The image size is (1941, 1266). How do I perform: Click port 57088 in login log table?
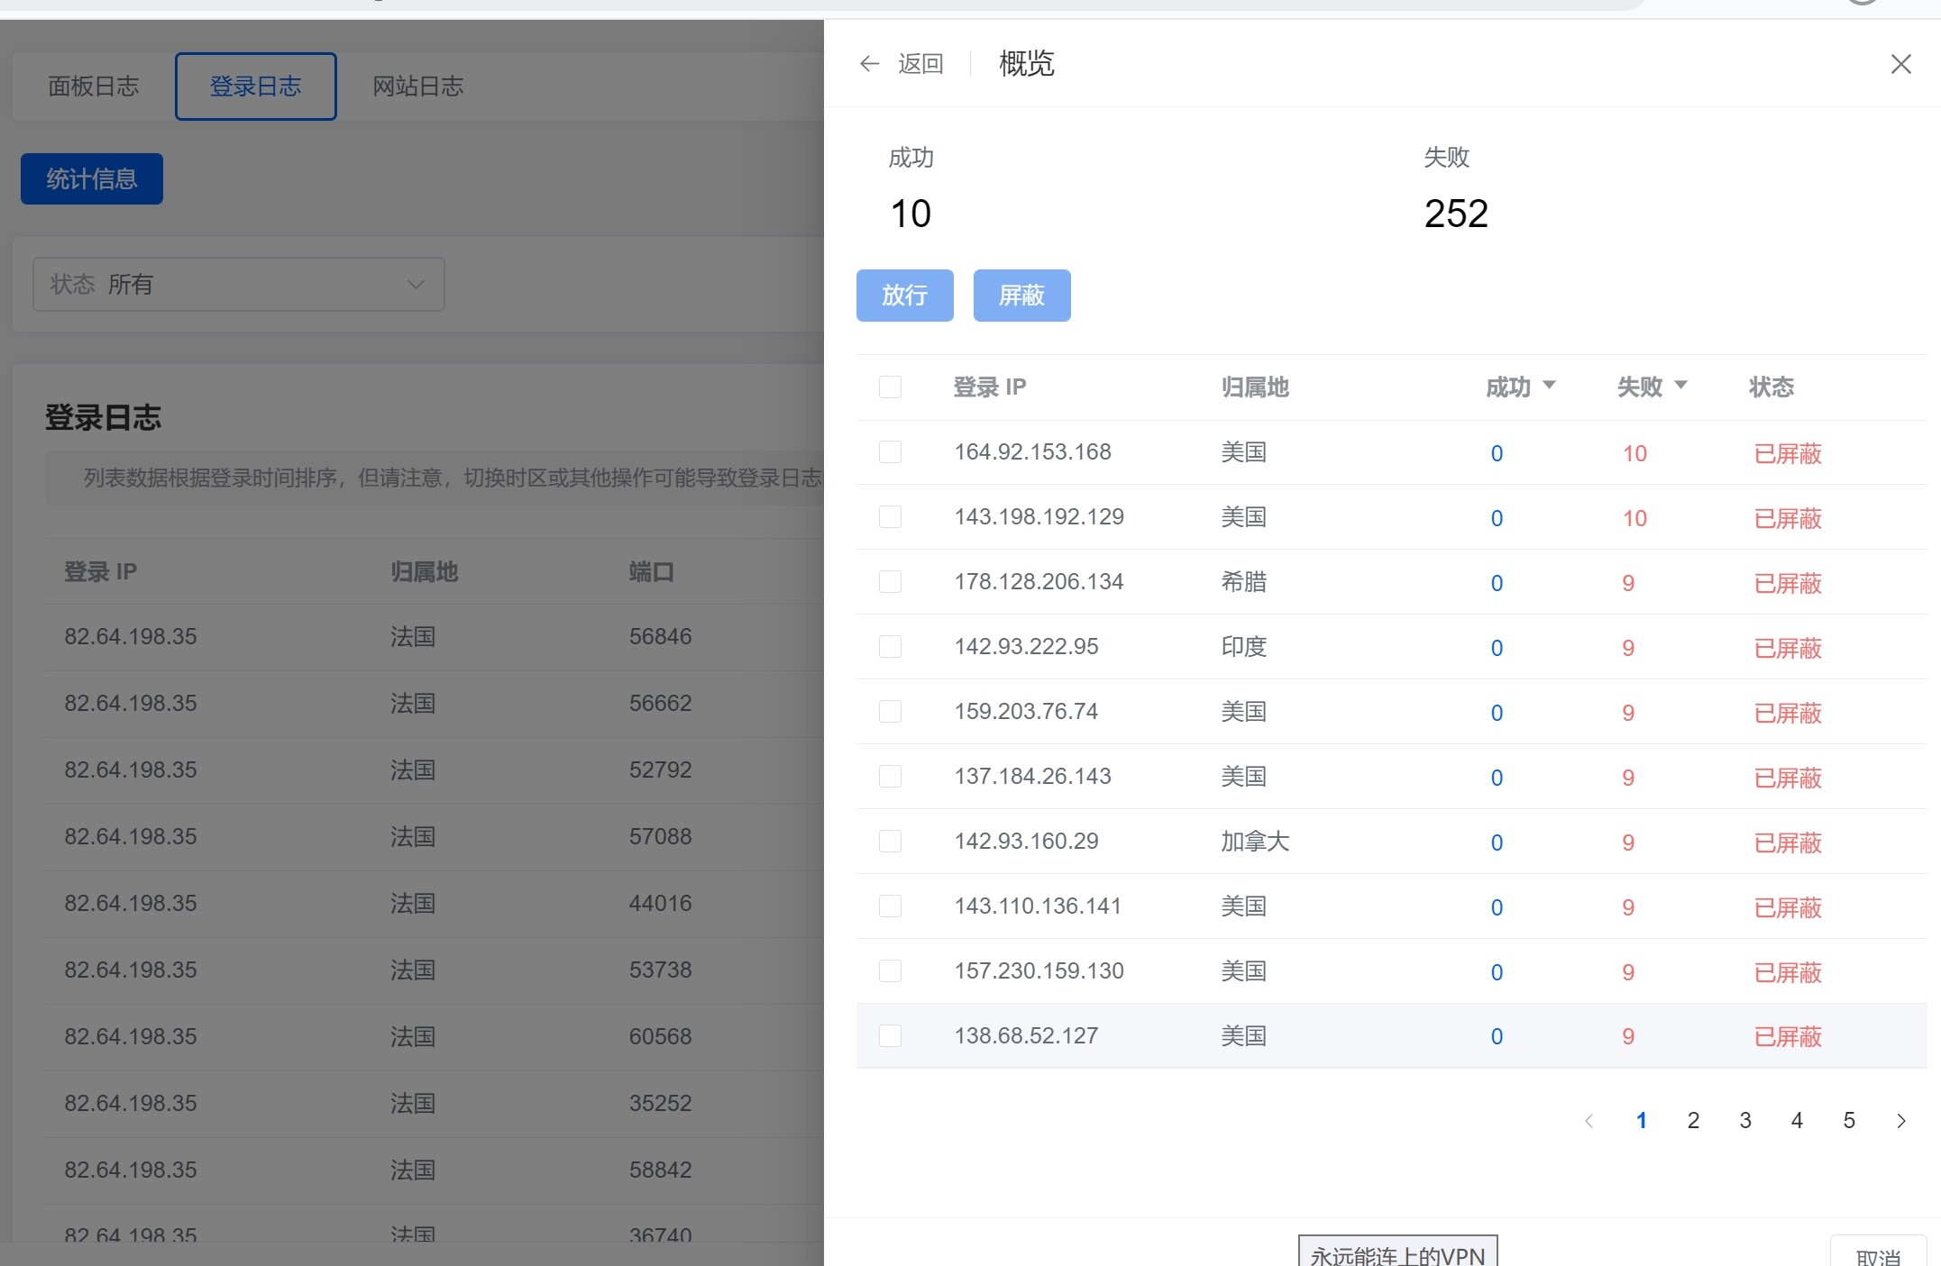click(x=661, y=837)
